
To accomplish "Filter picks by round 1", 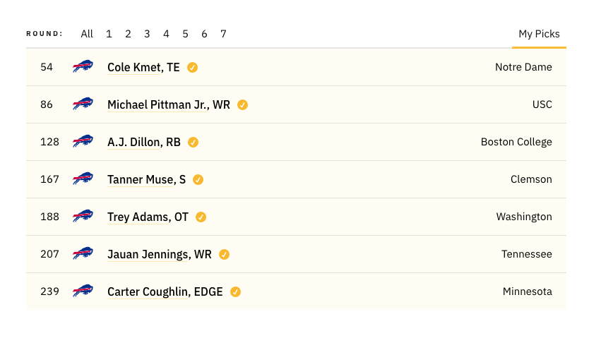I will pos(109,34).
